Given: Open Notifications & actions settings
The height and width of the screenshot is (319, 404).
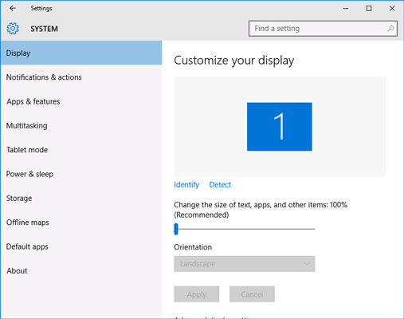Looking at the screenshot, I should [81, 77].
